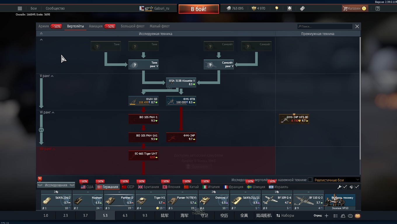This screenshot has width=397, height=224.
Task: Select the Танк ранг V requirement node
Action: tap(143, 64)
